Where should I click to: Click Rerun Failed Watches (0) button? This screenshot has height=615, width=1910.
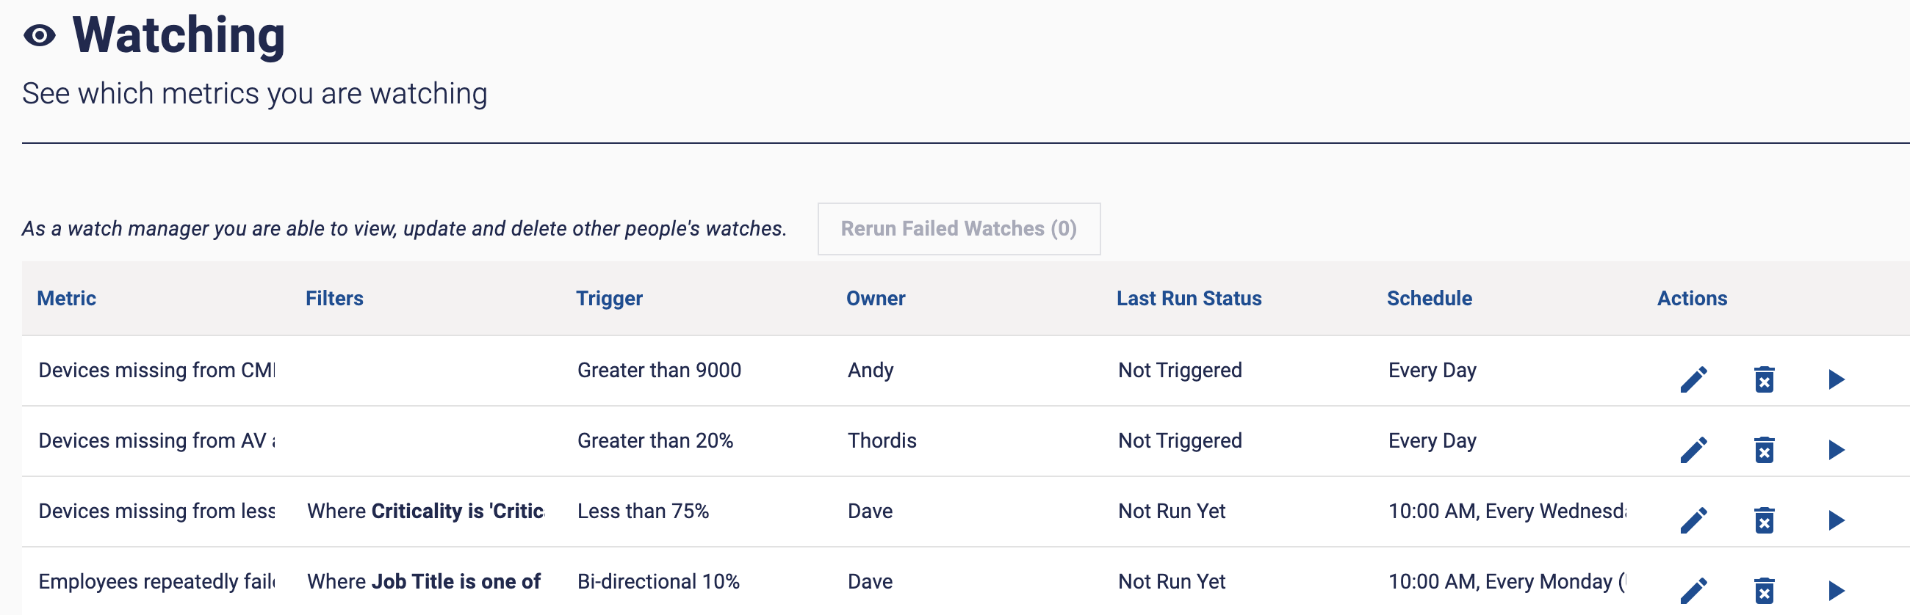point(958,229)
